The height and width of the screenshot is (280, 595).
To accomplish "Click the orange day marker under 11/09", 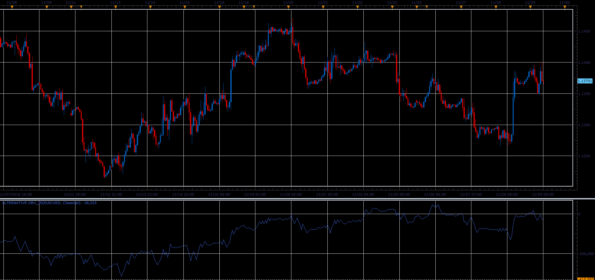I will pyautogui.click(x=47, y=7).
